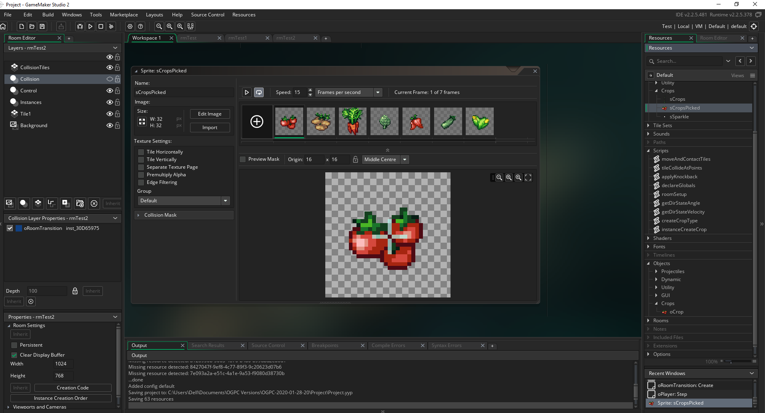Open the Marketplace menu

(x=124, y=14)
